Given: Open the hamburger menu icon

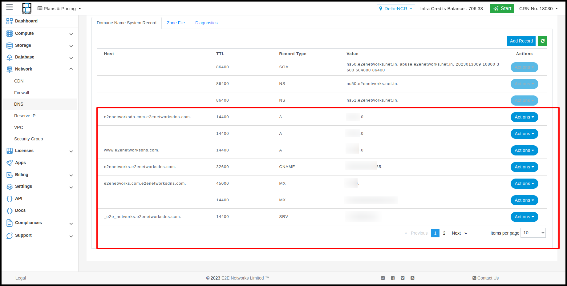Looking at the screenshot, I should point(10,7).
